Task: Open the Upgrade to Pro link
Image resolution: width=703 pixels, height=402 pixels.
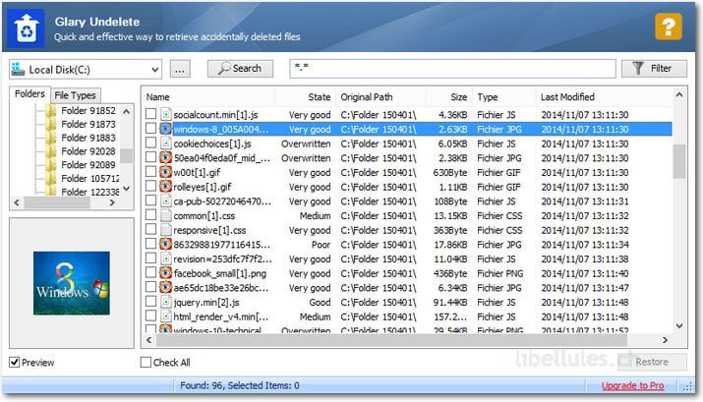Action: (633, 385)
